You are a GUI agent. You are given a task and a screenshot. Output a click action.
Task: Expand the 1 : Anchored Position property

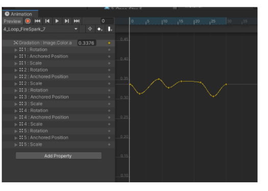click(x=16, y=57)
